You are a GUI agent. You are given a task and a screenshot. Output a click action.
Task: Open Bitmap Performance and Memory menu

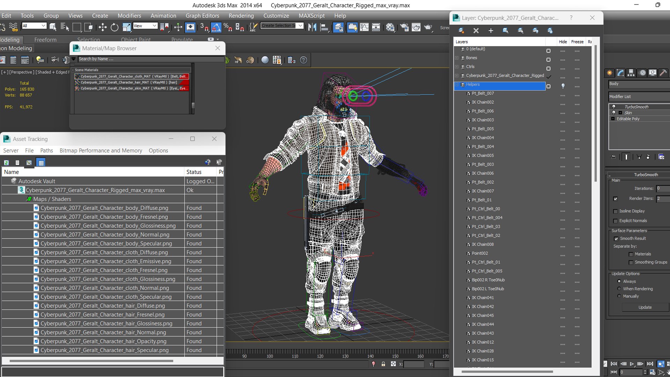(x=101, y=150)
